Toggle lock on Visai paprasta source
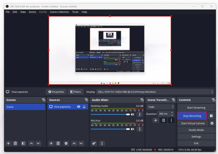 84,107
